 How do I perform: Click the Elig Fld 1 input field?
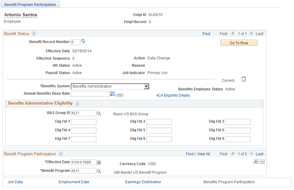[83, 122]
